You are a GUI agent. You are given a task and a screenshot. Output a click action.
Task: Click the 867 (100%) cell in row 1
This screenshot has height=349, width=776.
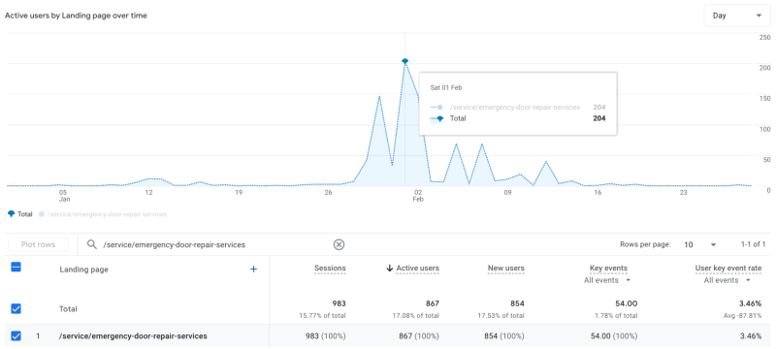[x=419, y=336]
